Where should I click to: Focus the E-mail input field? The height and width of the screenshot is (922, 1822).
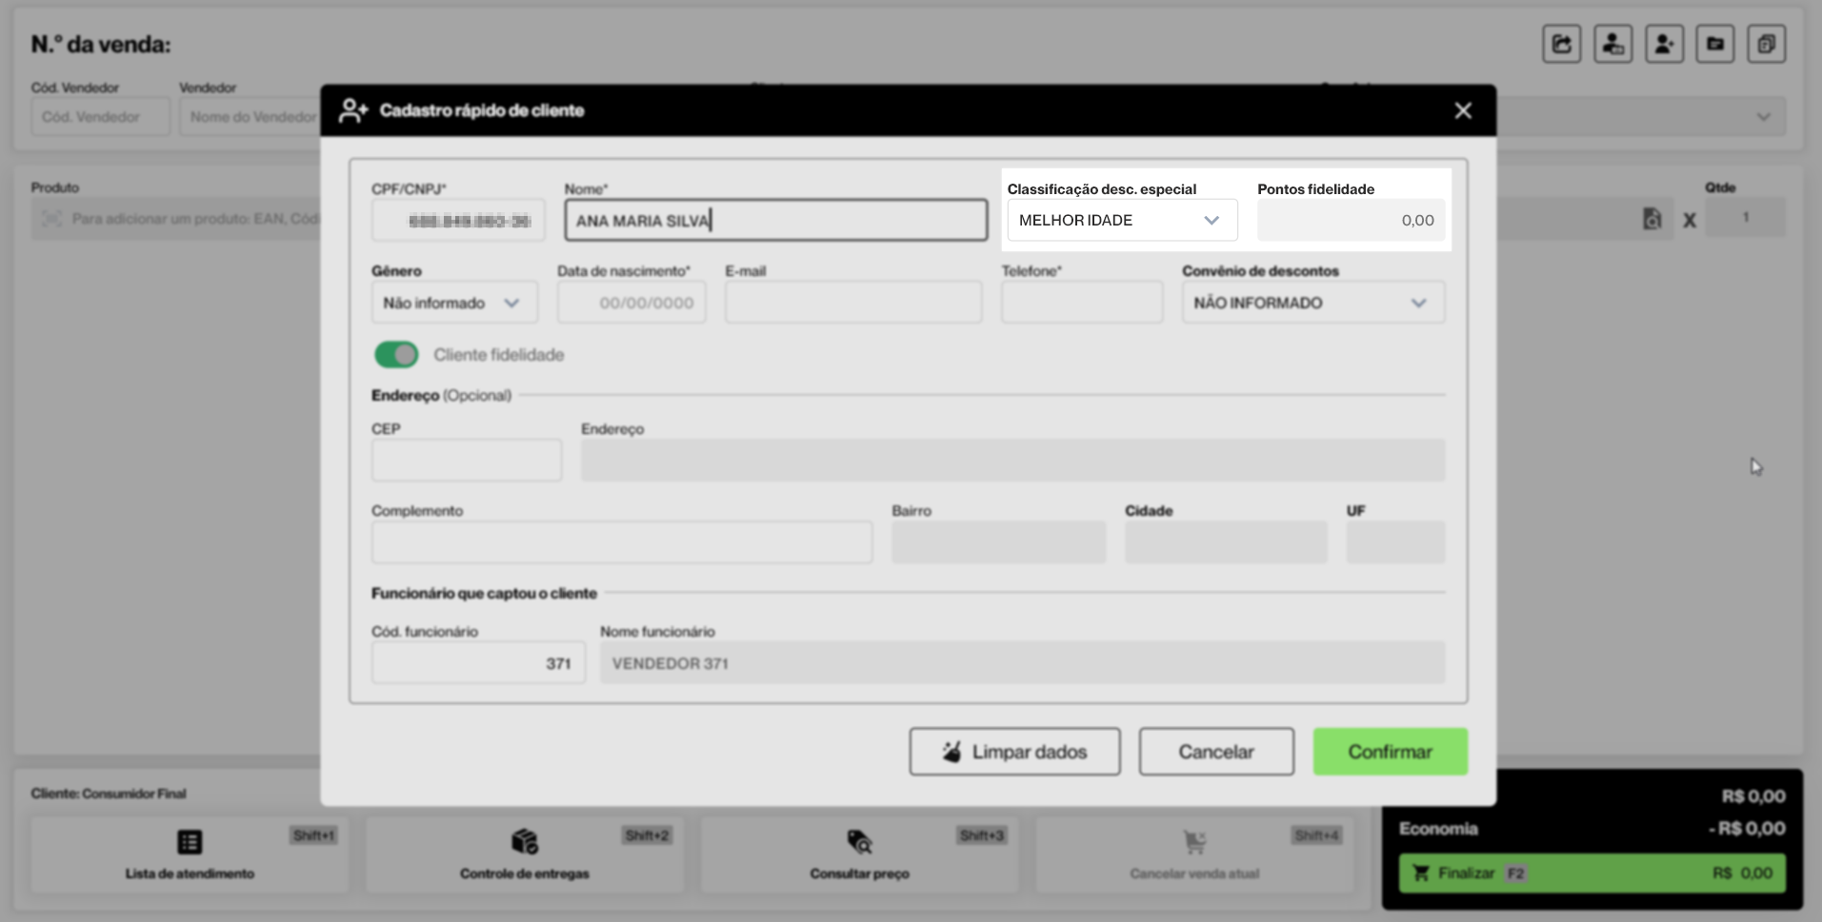point(852,304)
